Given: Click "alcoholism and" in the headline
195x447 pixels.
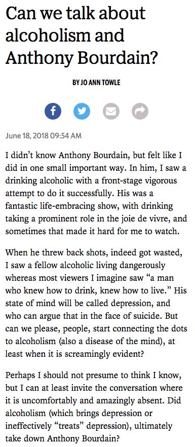Looking at the screenshot, I should click(65, 35).
